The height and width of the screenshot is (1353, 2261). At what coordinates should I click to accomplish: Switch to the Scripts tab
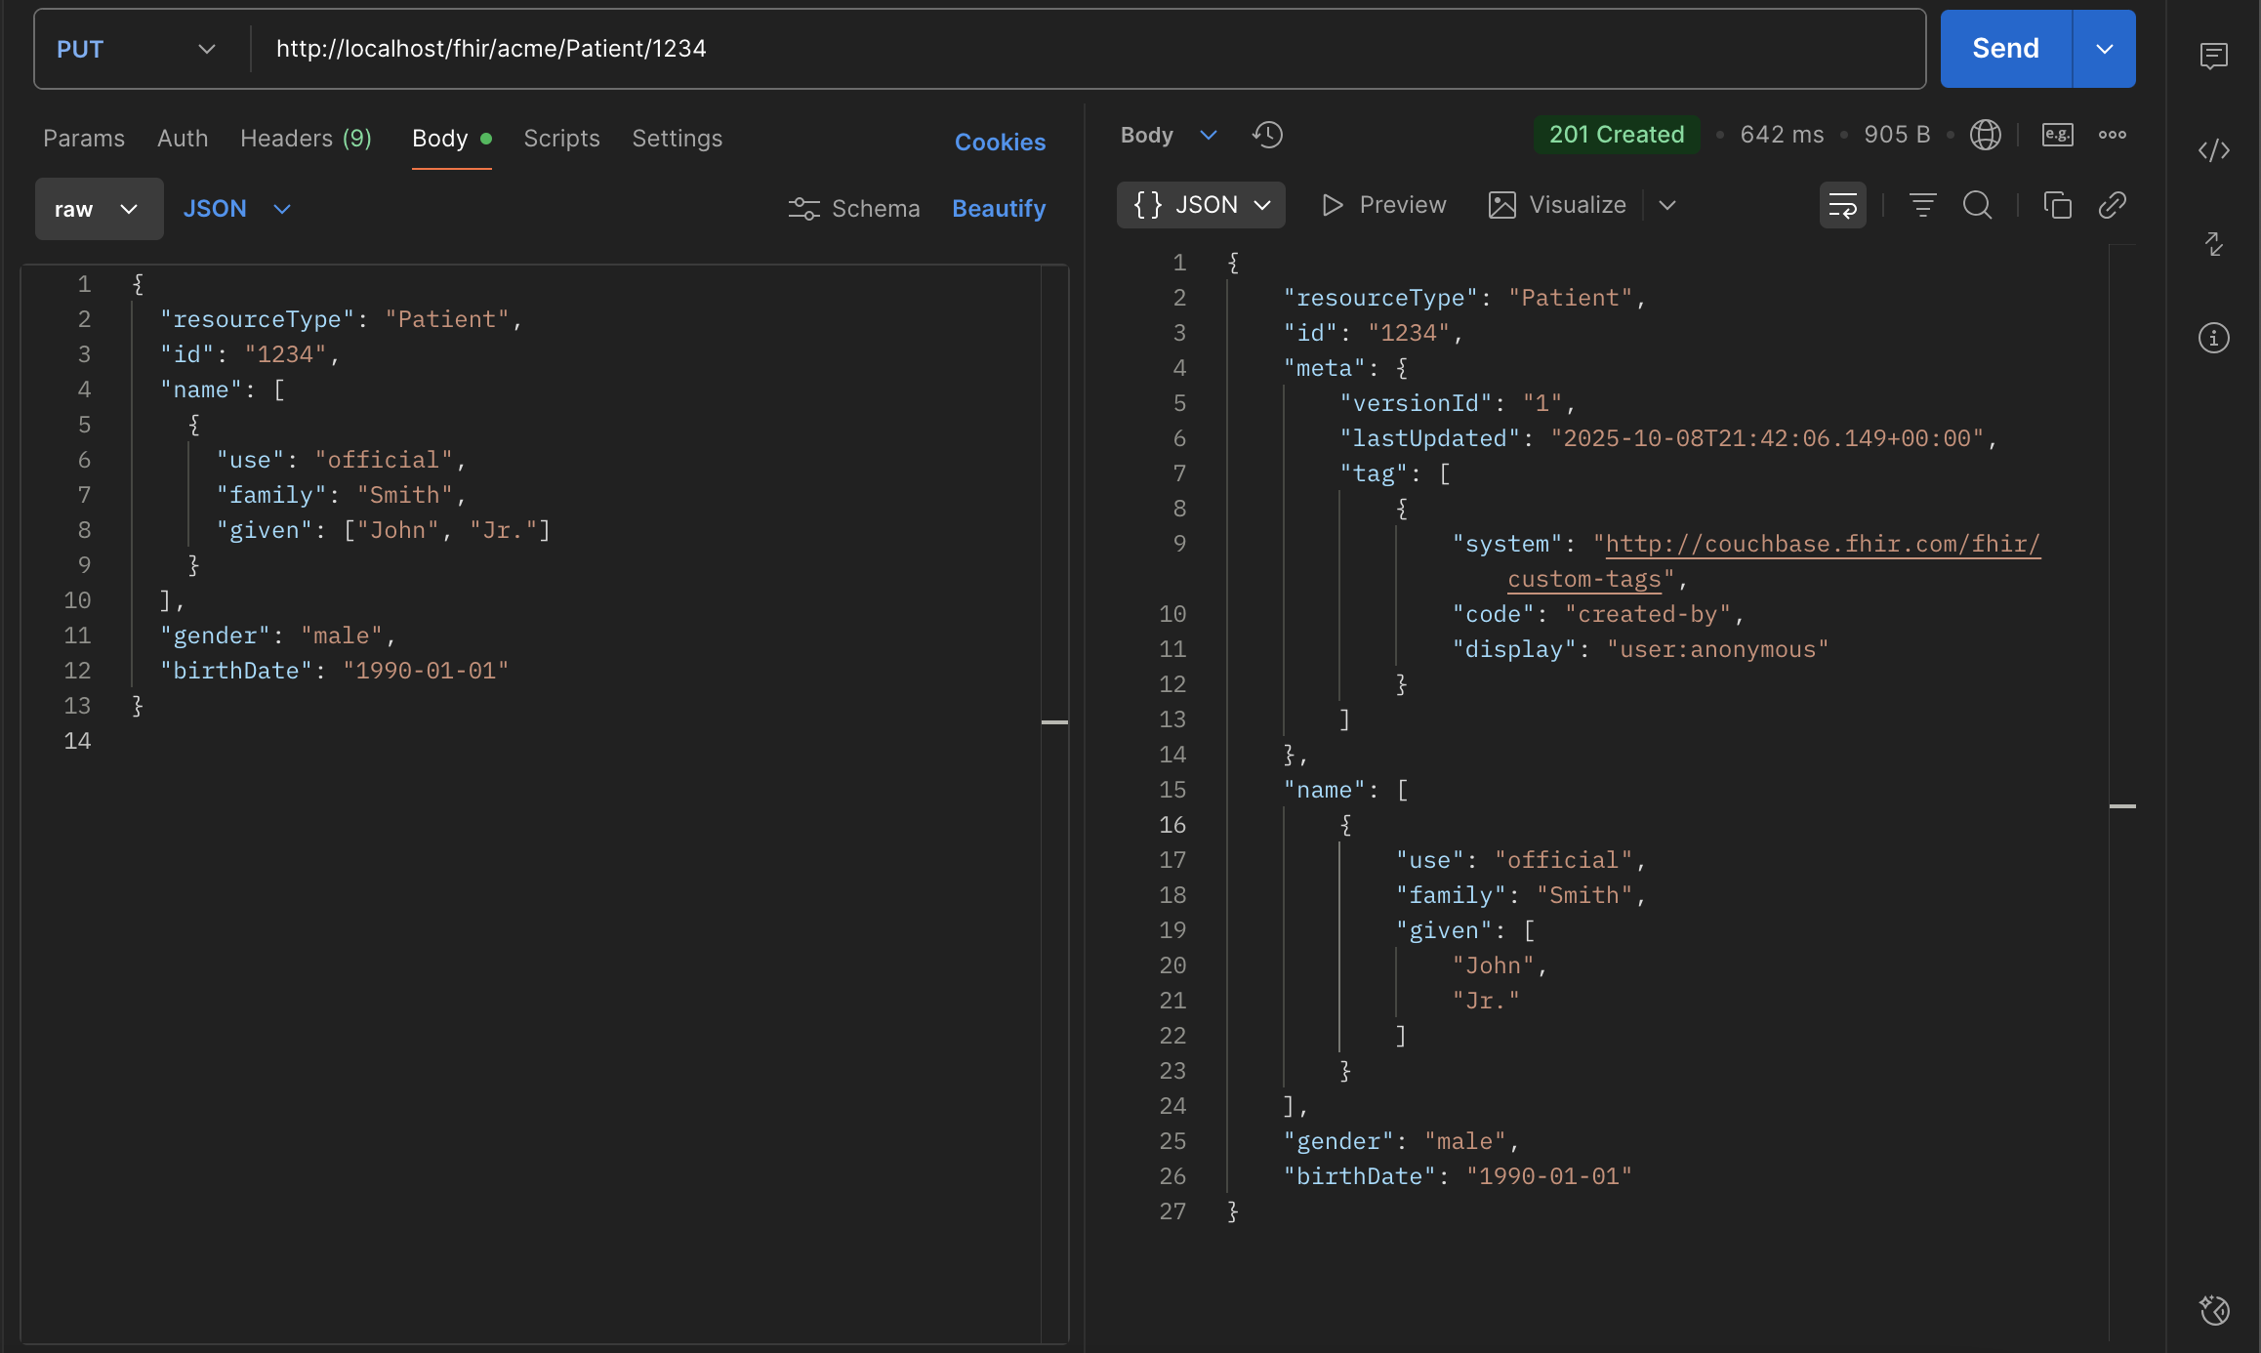point(561,139)
